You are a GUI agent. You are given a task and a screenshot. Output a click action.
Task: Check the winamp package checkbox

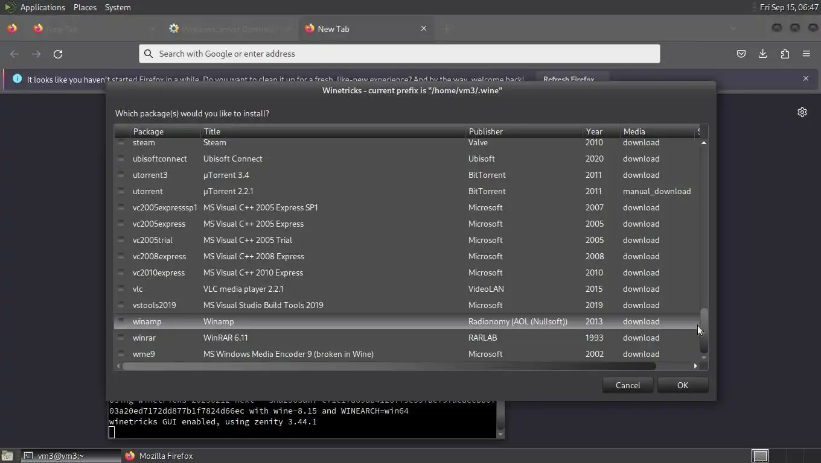pos(121,321)
